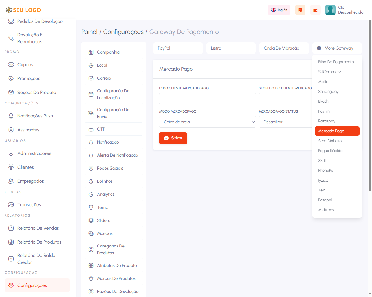The width and height of the screenshot is (372, 297).
Task: Expand the Modo MercadoPago dropdown
Action: coord(208,122)
